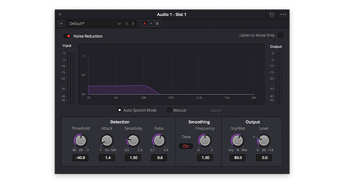
Task: Open the three-dot options menu
Action: [x=283, y=14]
